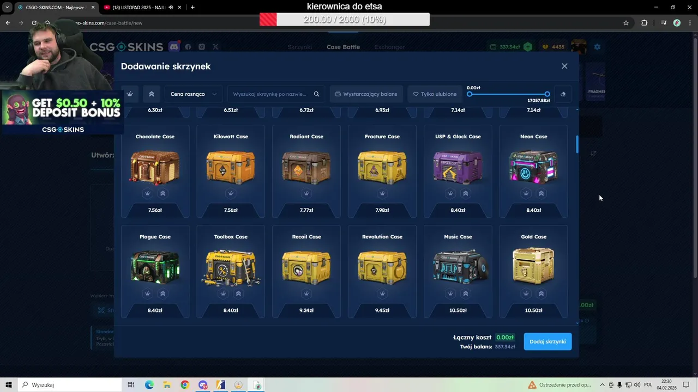This screenshot has width=698, height=392.
Task: Close the Dodawanie skrzynek dialog
Action: click(x=564, y=66)
